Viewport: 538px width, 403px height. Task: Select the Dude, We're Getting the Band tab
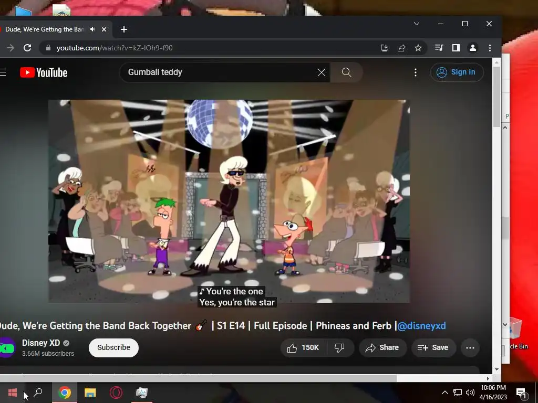tap(45, 29)
